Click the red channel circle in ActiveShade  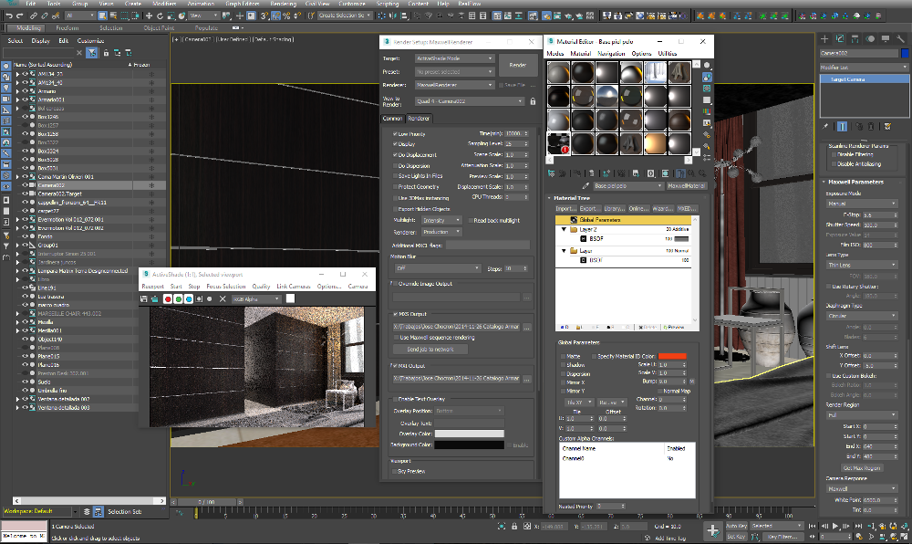167,298
